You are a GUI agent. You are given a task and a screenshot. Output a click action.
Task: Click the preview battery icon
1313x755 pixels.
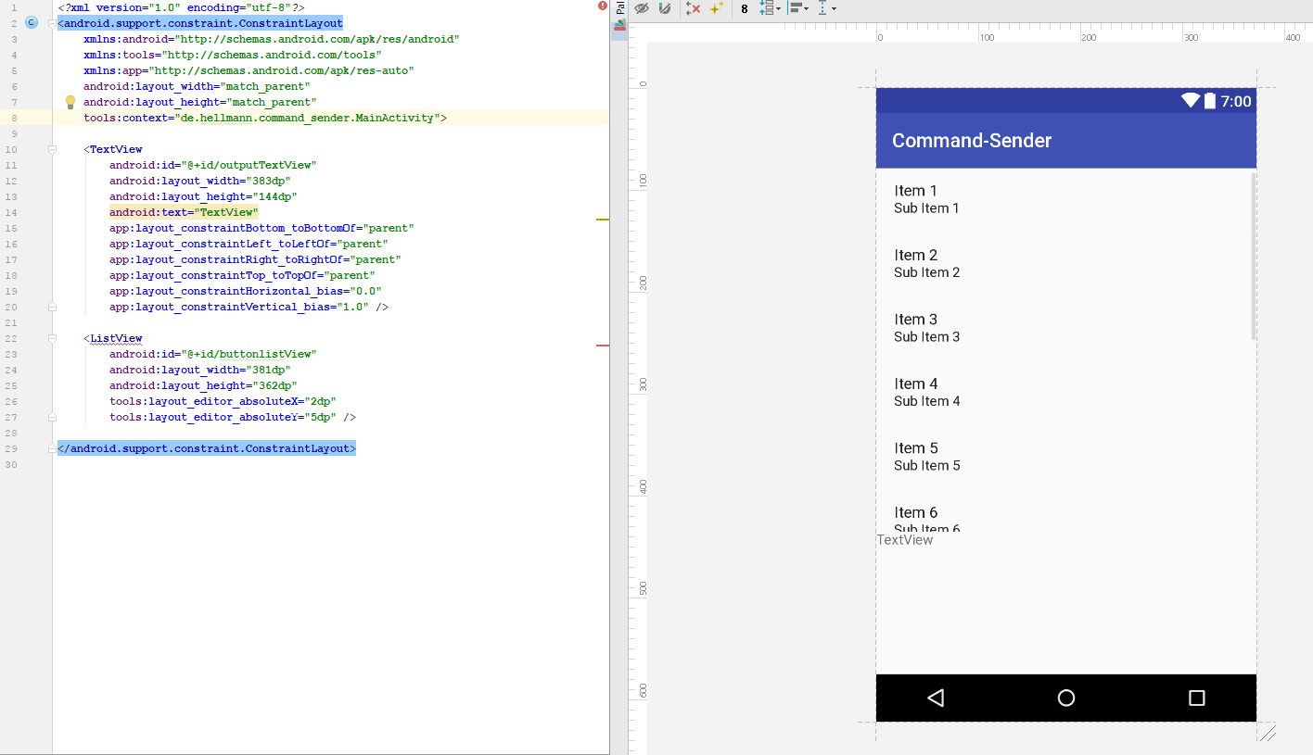pyautogui.click(x=1209, y=101)
